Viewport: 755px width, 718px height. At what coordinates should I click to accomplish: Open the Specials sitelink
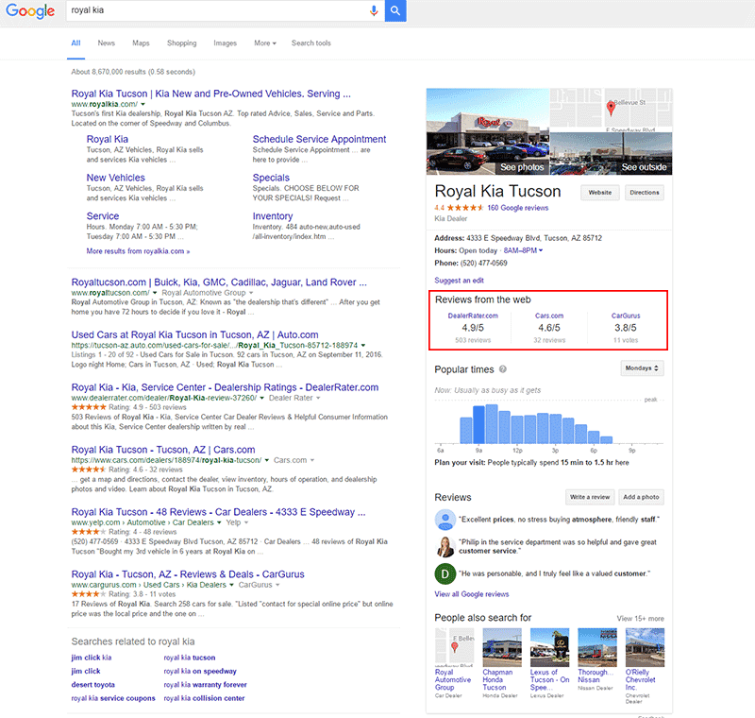[271, 178]
